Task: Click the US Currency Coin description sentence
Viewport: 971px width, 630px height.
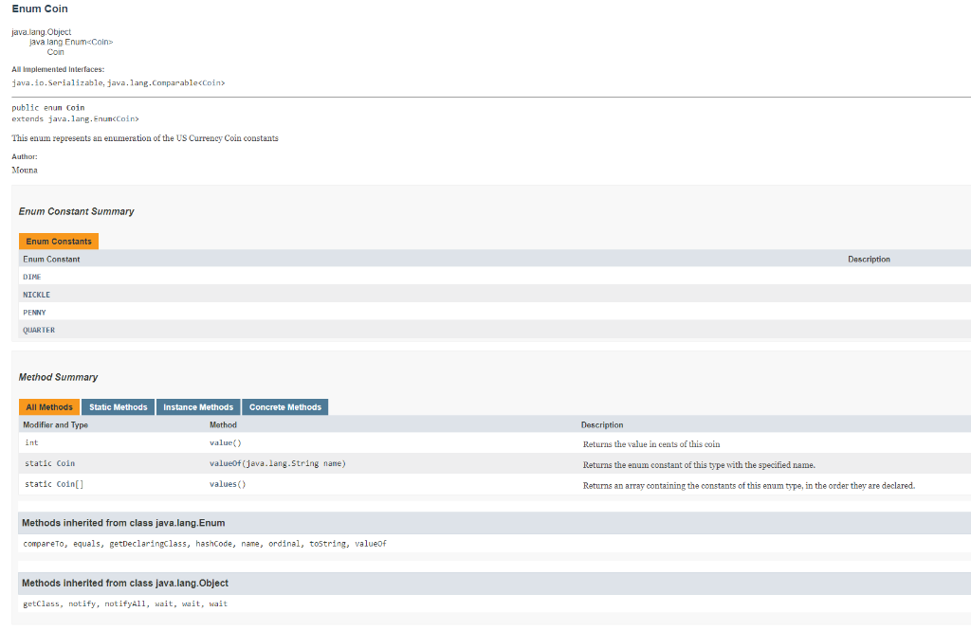Action: pyautogui.click(x=145, y=138)
